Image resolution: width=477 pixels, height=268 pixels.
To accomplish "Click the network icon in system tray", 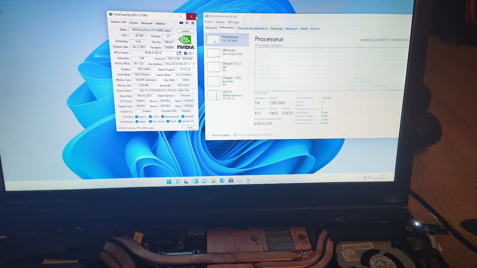I will pos(365,177).
